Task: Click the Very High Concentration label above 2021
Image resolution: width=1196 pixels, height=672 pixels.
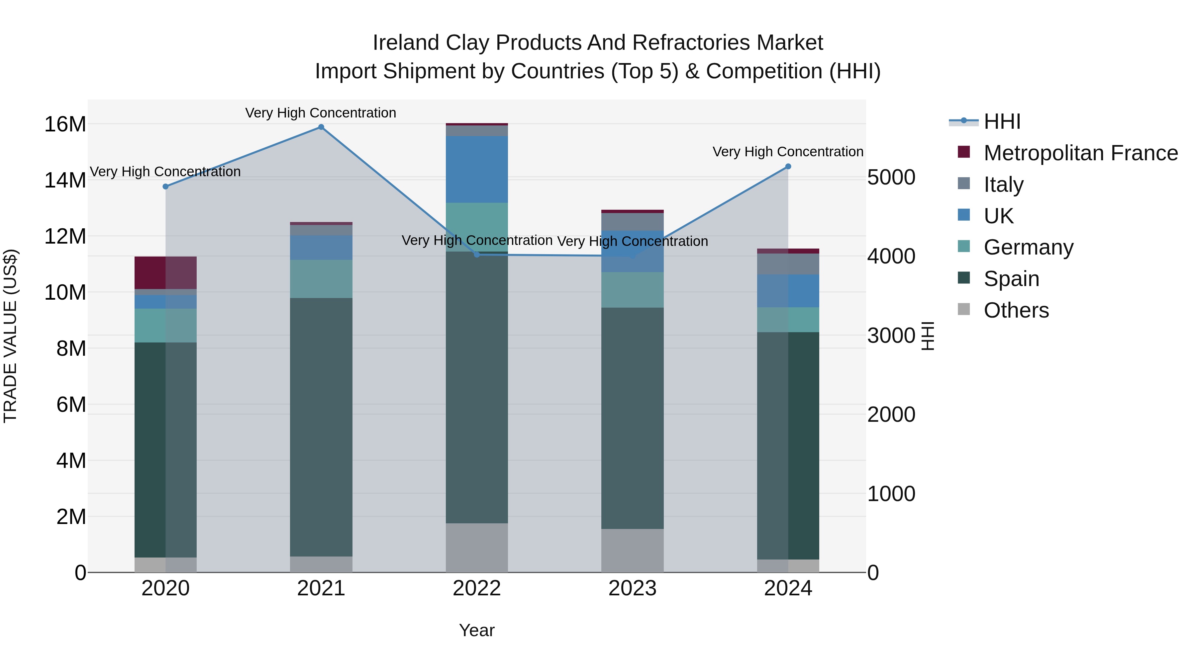Action: pos(321,113)
